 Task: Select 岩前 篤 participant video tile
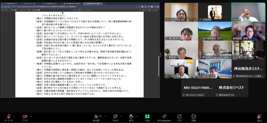(x=248, y=12)
